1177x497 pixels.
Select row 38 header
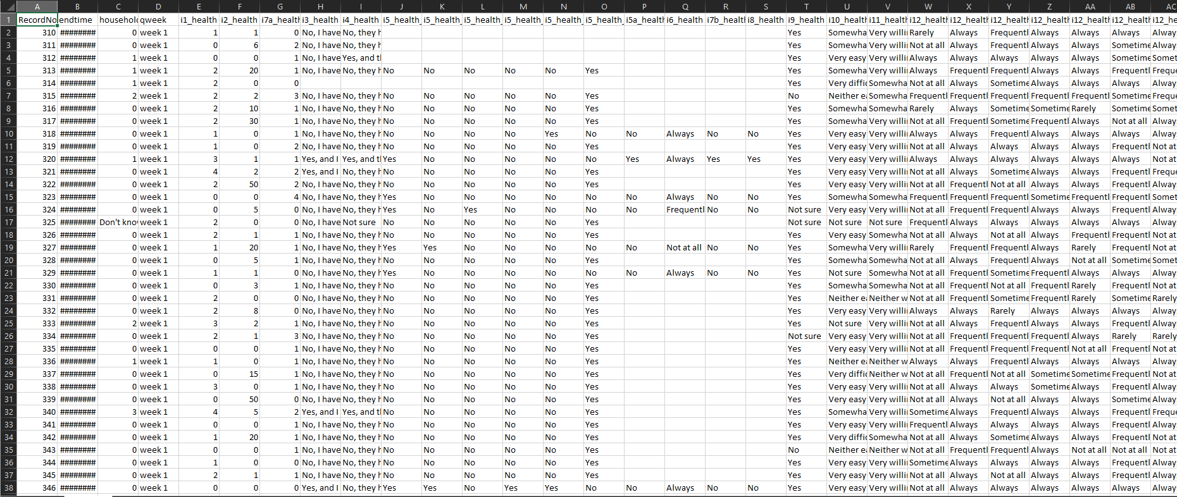click(8, 488)
